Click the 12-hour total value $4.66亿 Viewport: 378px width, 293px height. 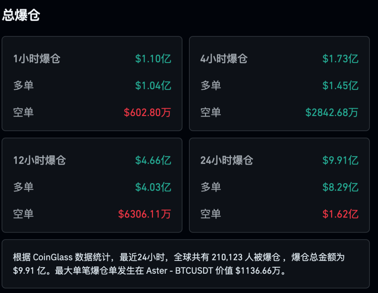click(x=153, y=160)
